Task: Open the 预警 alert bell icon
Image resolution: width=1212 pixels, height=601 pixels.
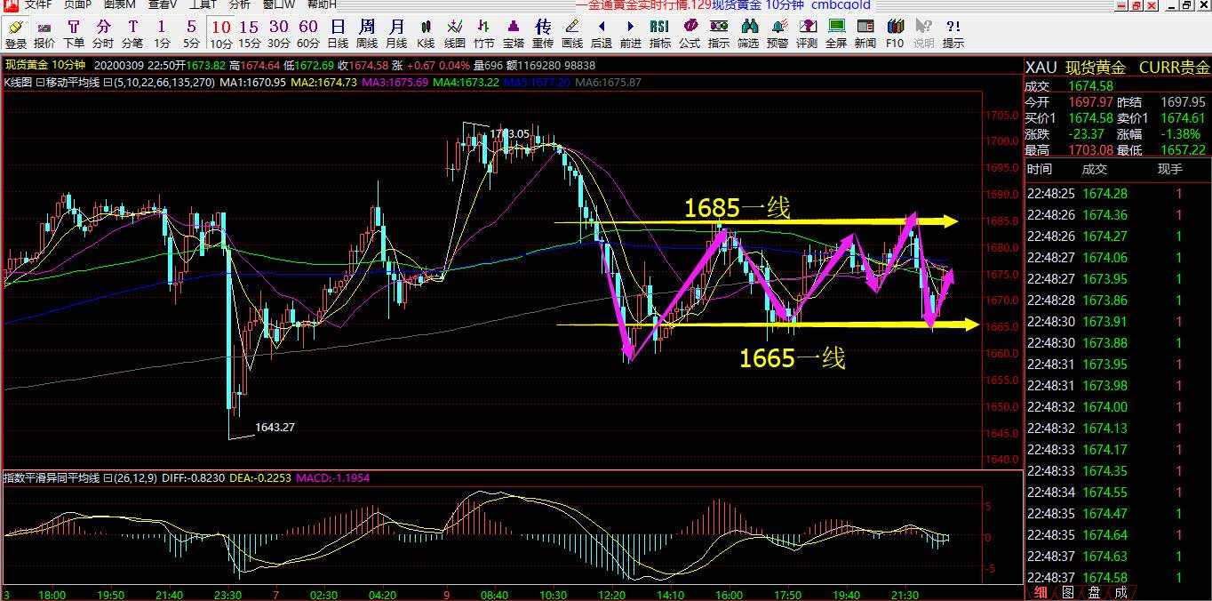Action: [x=777, y=34]
